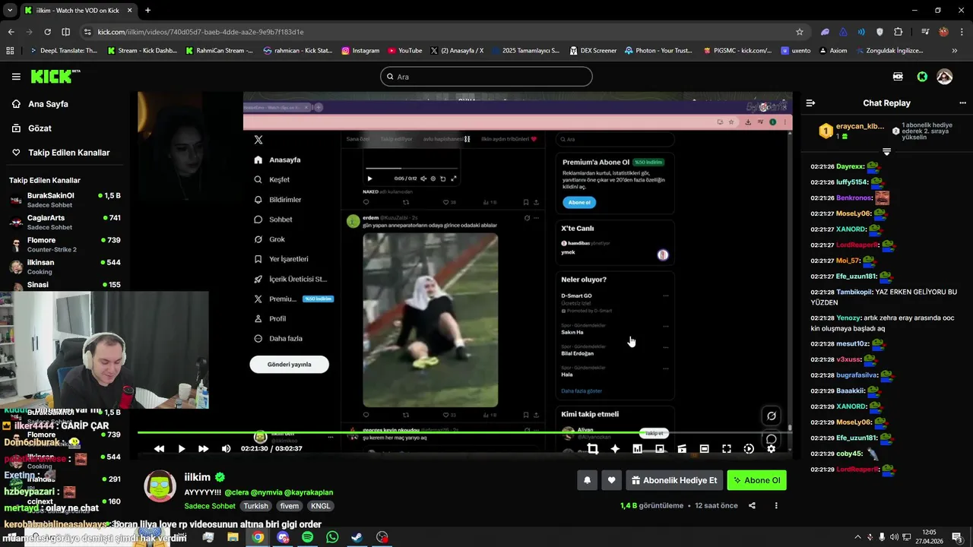Reload the page
This screenshot has height=547, width=973.
(x=47, y=32)
